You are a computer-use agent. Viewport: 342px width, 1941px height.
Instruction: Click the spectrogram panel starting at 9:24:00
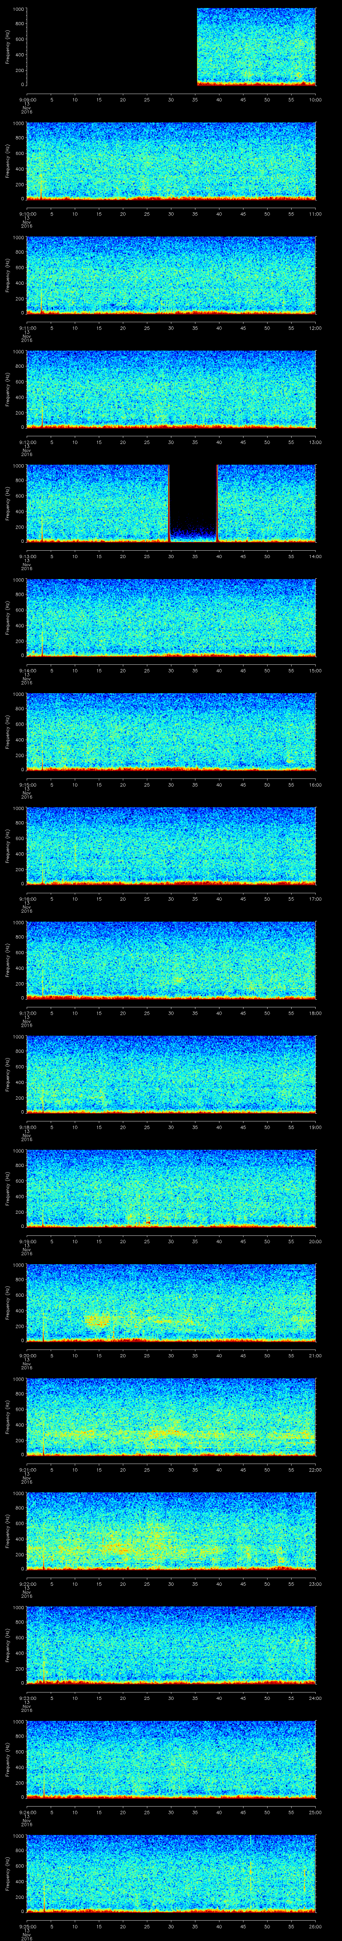tap(171, 1759)
